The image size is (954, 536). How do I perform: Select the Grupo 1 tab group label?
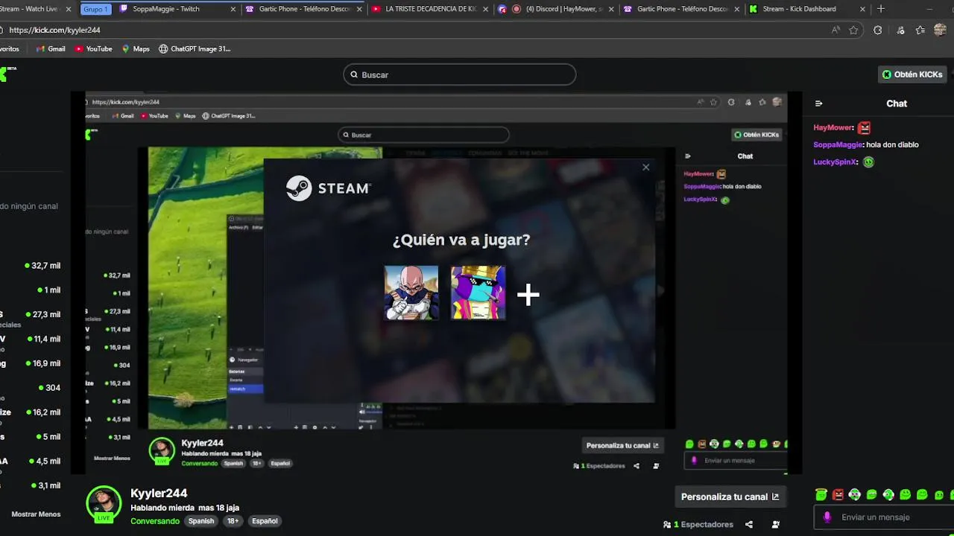[95, 9]
